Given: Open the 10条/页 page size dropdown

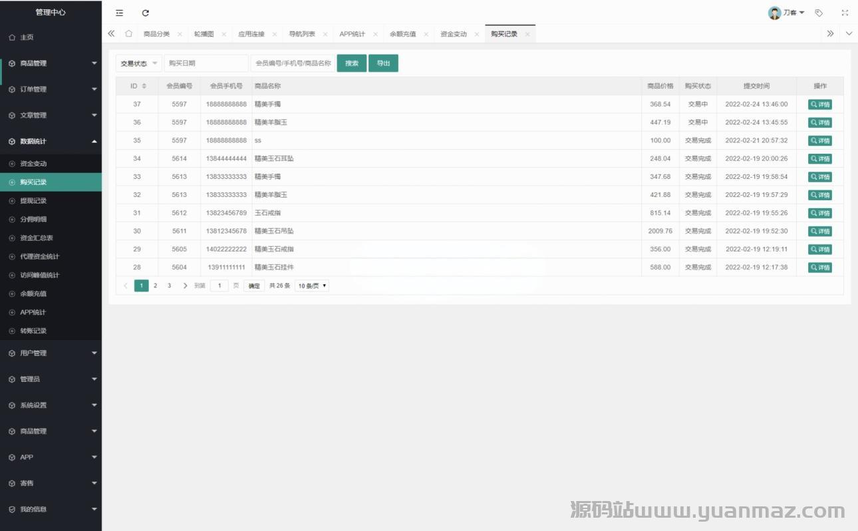Looking at the screenshot, I should click(x=312, y=285).
